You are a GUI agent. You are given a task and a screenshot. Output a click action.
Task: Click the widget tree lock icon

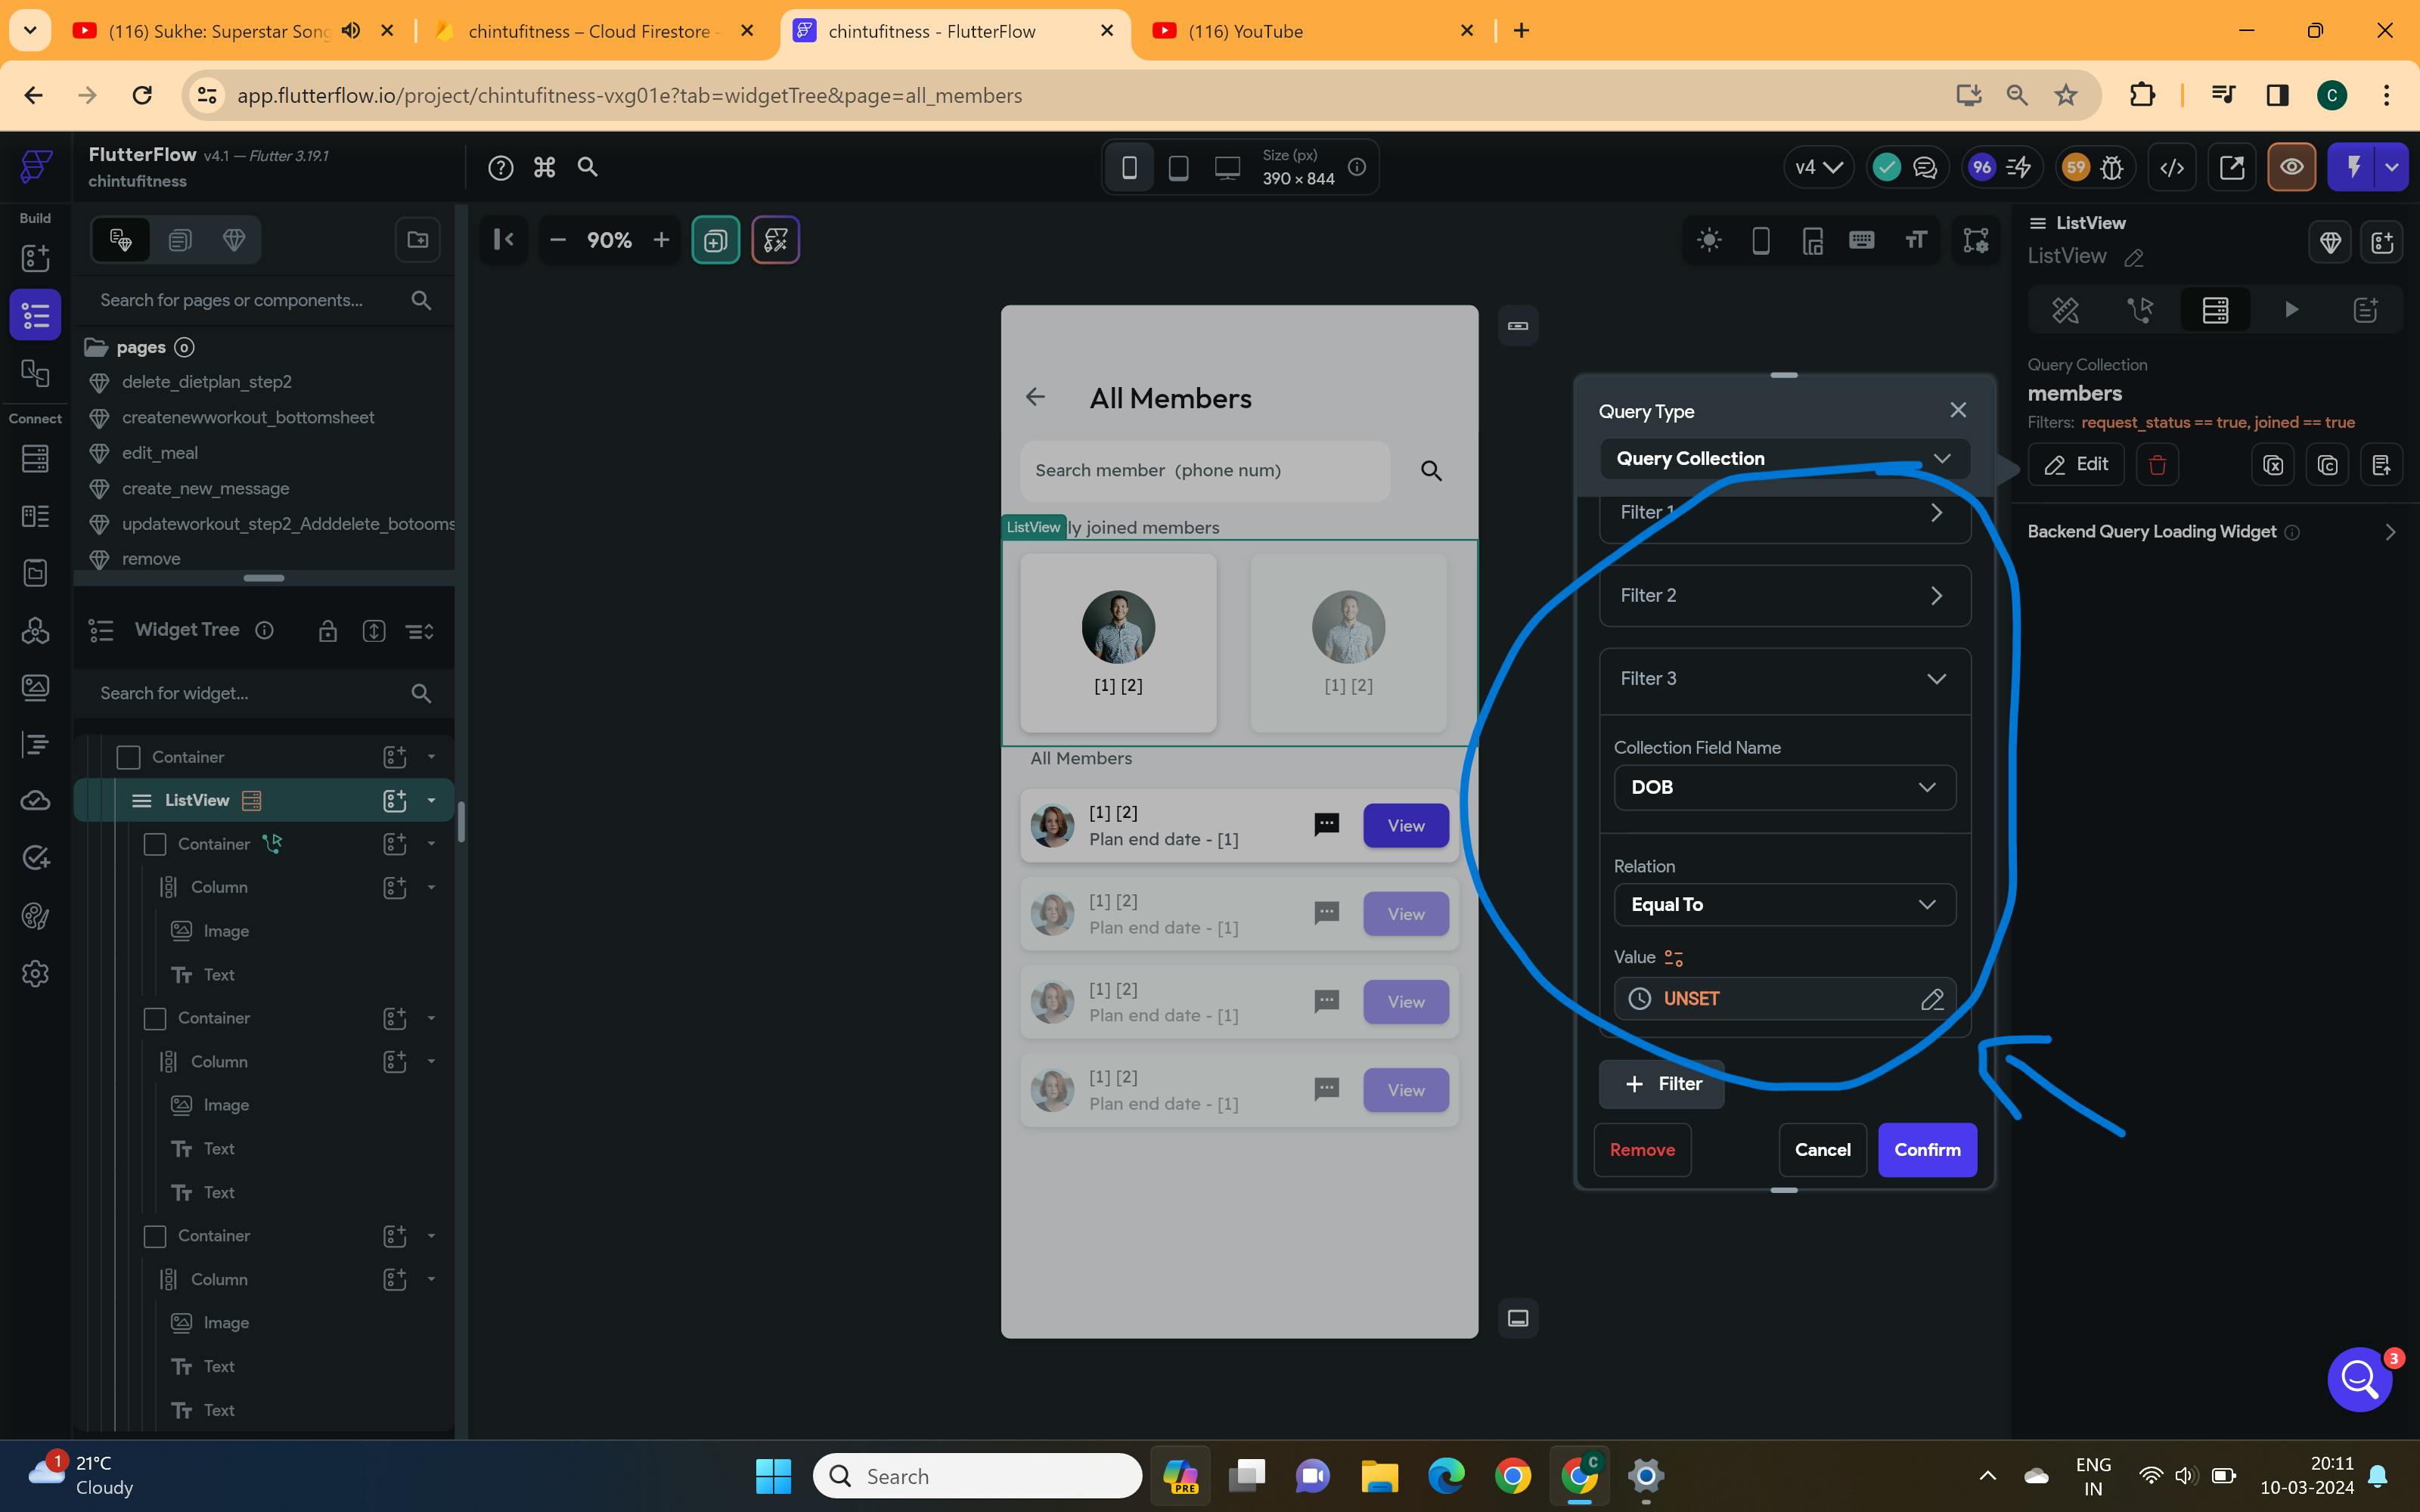pos(328,631)
